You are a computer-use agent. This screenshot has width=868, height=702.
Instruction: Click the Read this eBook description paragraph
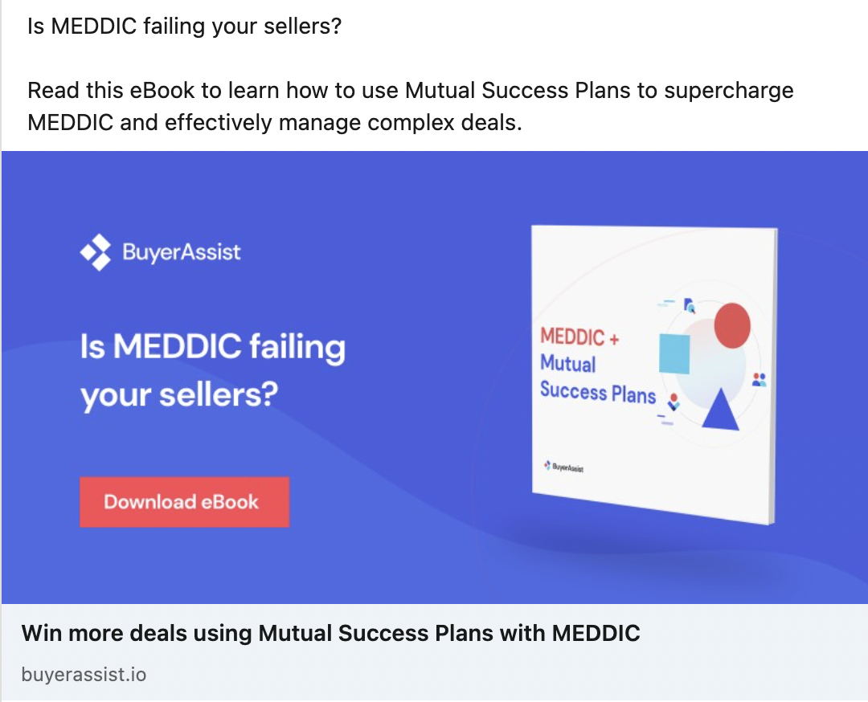pyautogui.click(x=410, y=106)
